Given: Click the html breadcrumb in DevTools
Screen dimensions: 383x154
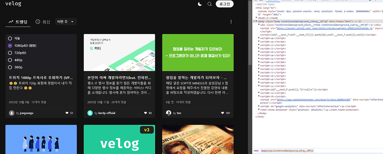Looking at the screenshot, I should click(x=256, y=151).
